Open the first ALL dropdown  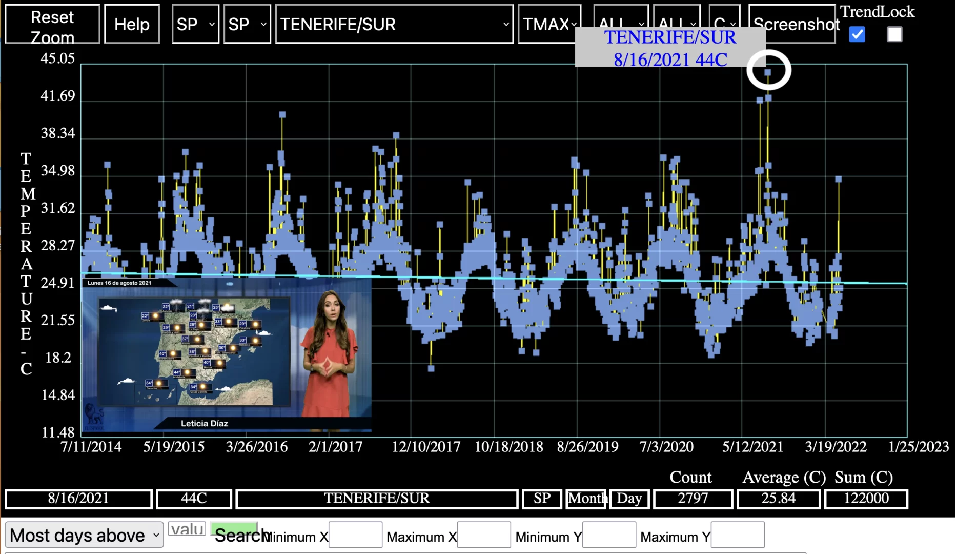tap(621, 16)
